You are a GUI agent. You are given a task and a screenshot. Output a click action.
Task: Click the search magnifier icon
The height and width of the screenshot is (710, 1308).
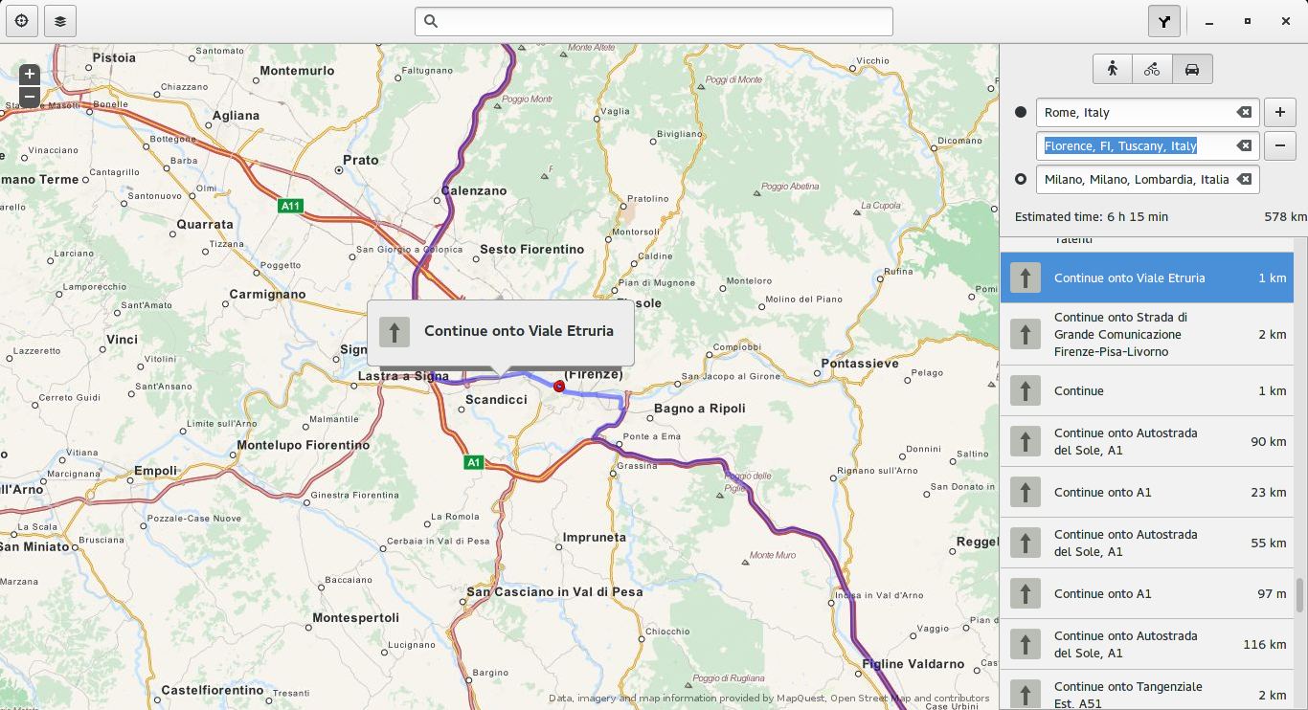click(431, 21)
